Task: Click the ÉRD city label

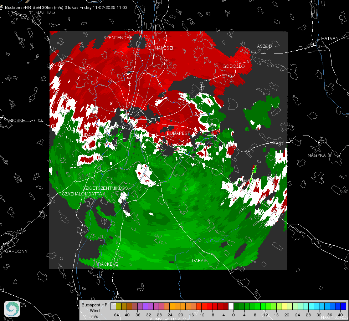Action: coord(75,168)
